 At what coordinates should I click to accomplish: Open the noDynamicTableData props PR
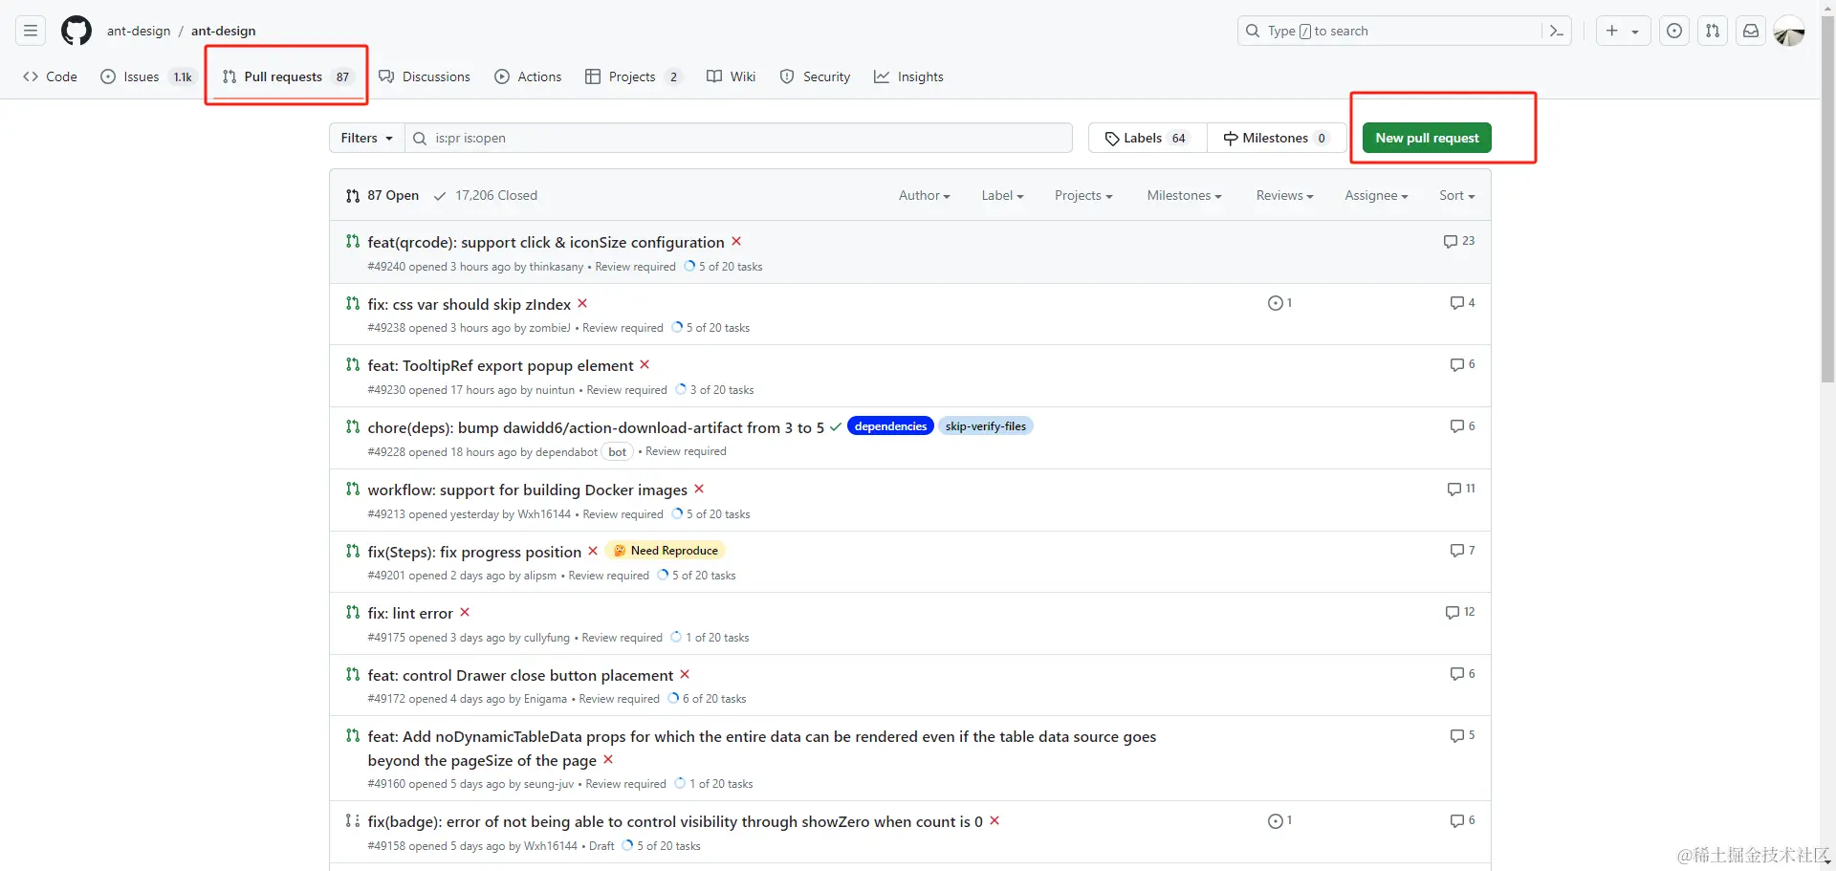click(761, 748)
